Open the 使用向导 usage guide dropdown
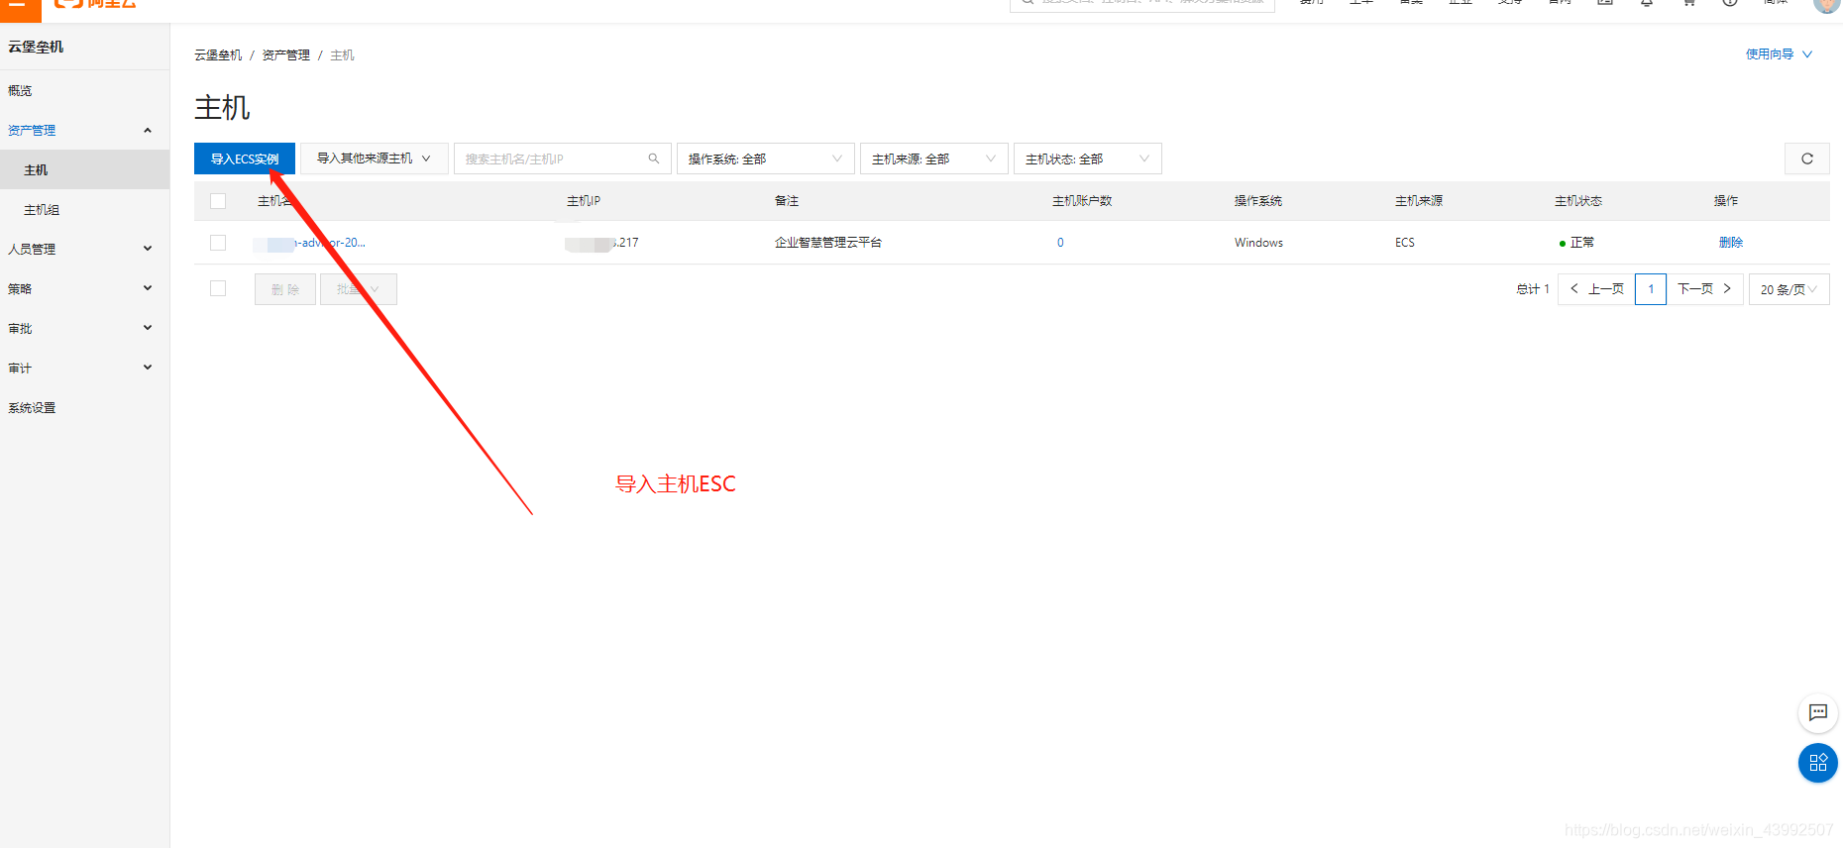The height and width of the screenshot is (848, 1843). coord(1779,54)
